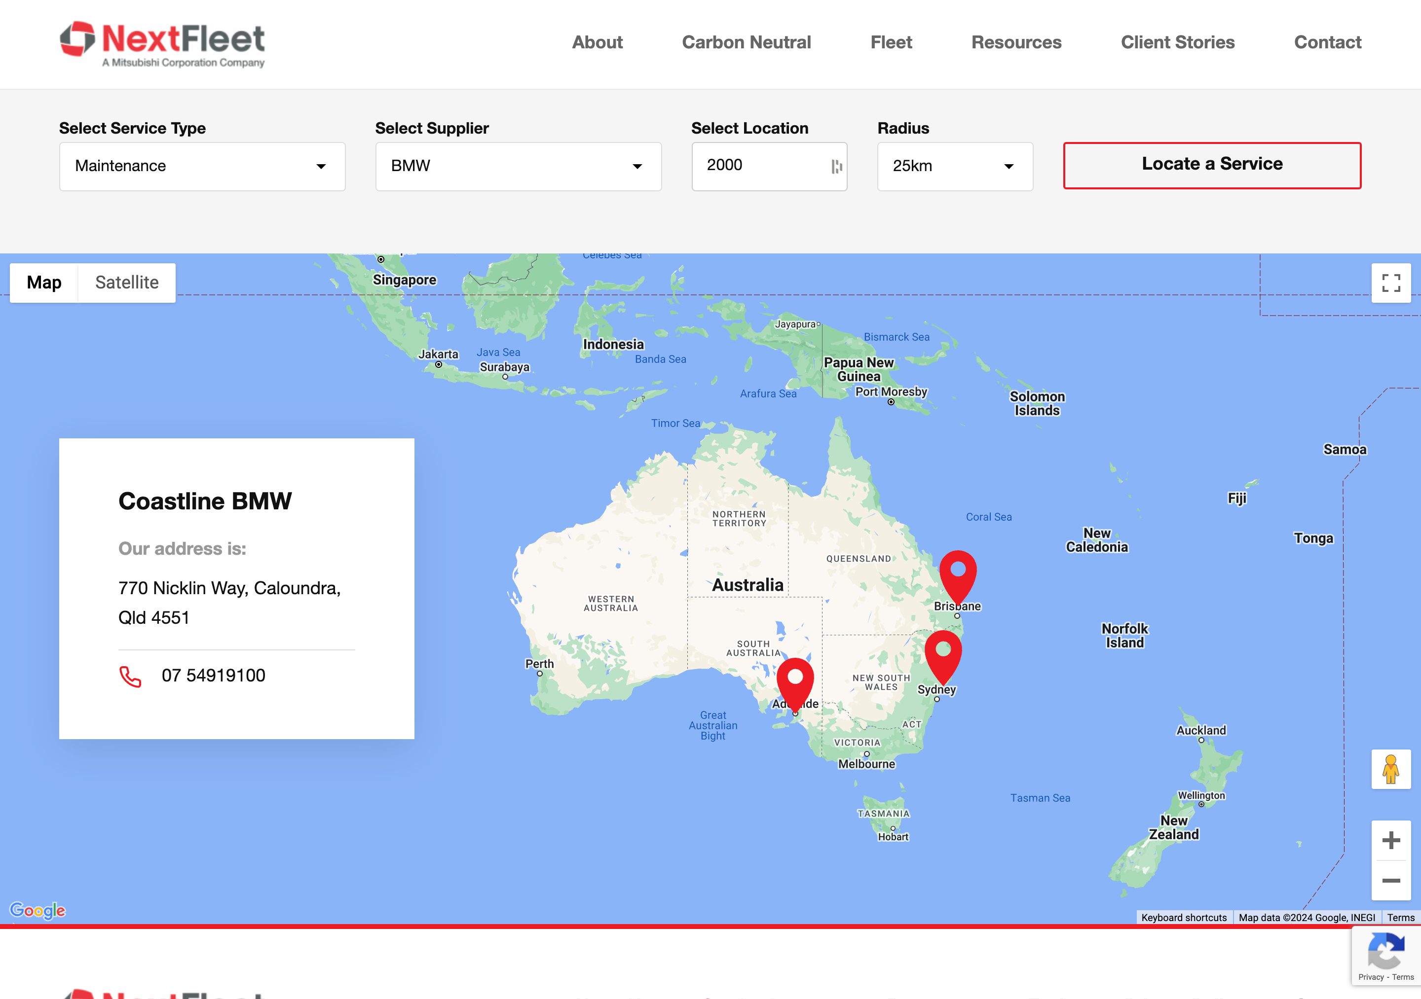This screenshot has height=999, width=1421.
Task: Switch the map to Satellite view
Action: [127, 283]
